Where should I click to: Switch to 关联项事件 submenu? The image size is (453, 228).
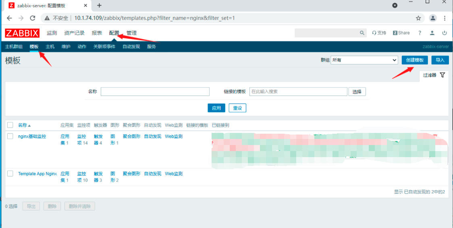coord(104,46)
